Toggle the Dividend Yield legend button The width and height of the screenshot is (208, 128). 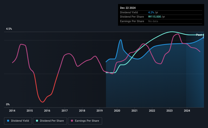pyautogui.click(x=18, y=121)
